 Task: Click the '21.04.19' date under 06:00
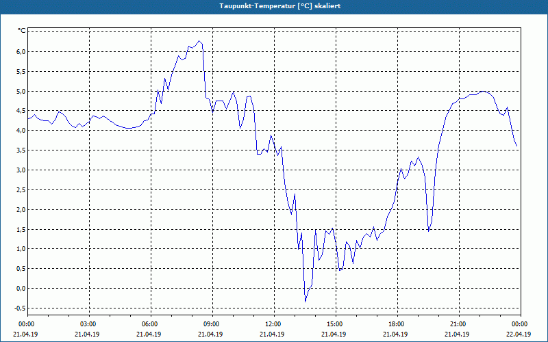149,334
